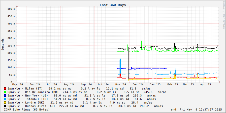The image size is (226, 113).
Task: Click the '227.3 ms av md' Buenos Aires value
Action: [x=71, y=106]
